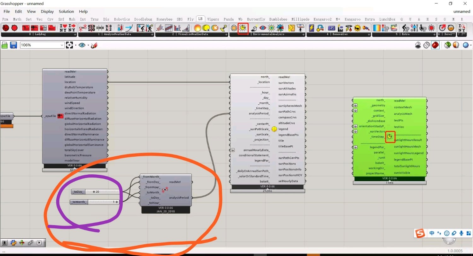The image size is (473, 256).
Task: Click the open file folder icon
Action: pos(5,45)
